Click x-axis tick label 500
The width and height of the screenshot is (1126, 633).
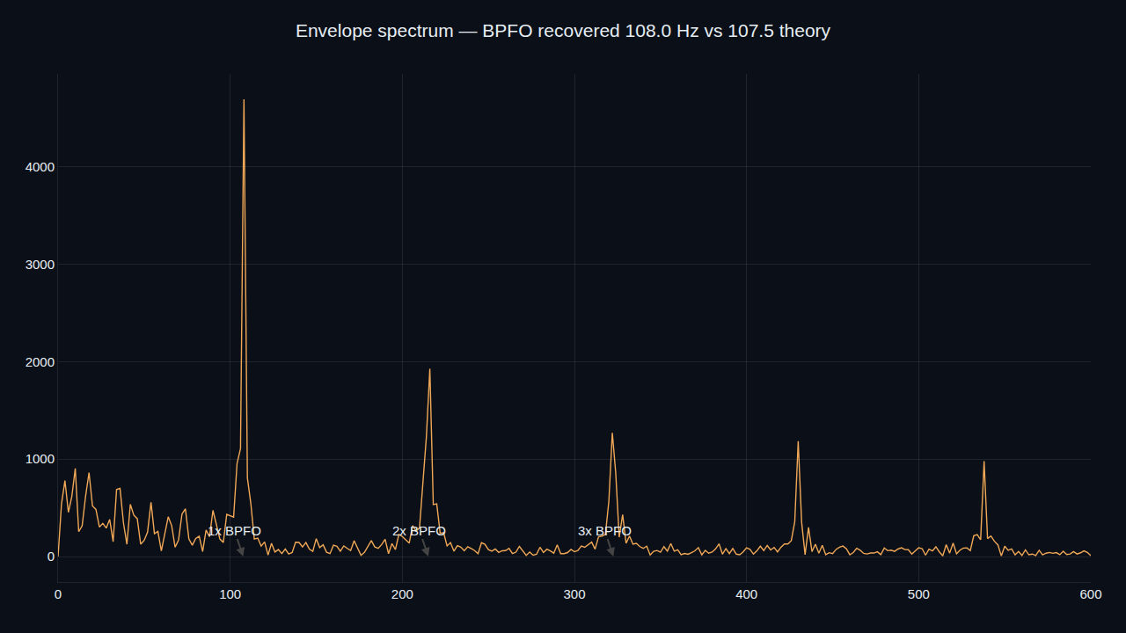coord(918,595)
